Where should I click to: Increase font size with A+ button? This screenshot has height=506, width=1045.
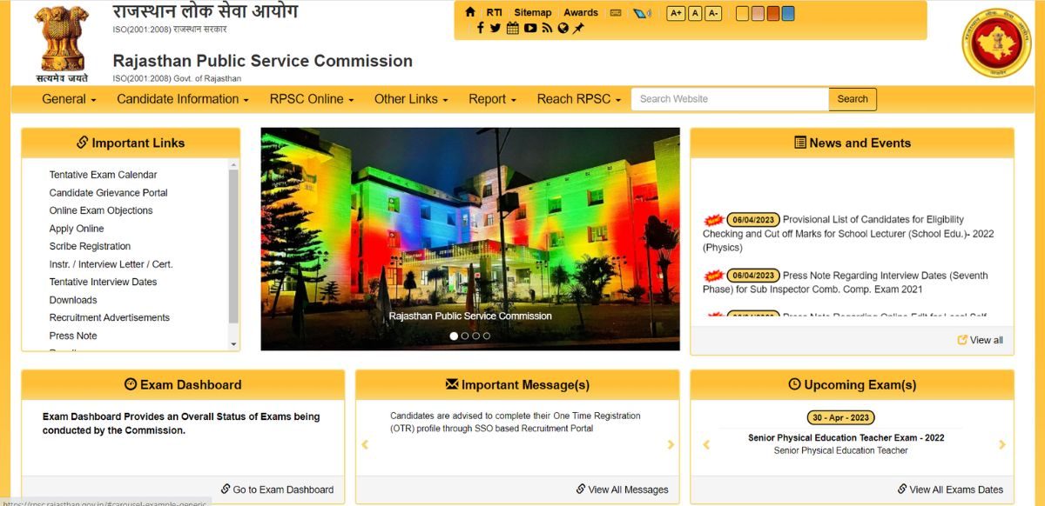coord(676,13)
